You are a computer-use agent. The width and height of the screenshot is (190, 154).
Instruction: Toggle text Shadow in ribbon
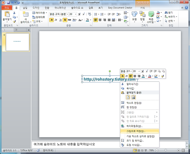point(65,20)
